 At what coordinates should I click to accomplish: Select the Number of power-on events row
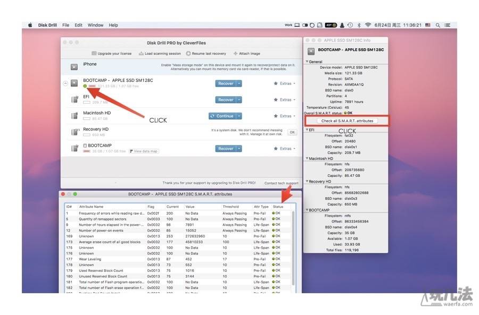click(178, 231)
